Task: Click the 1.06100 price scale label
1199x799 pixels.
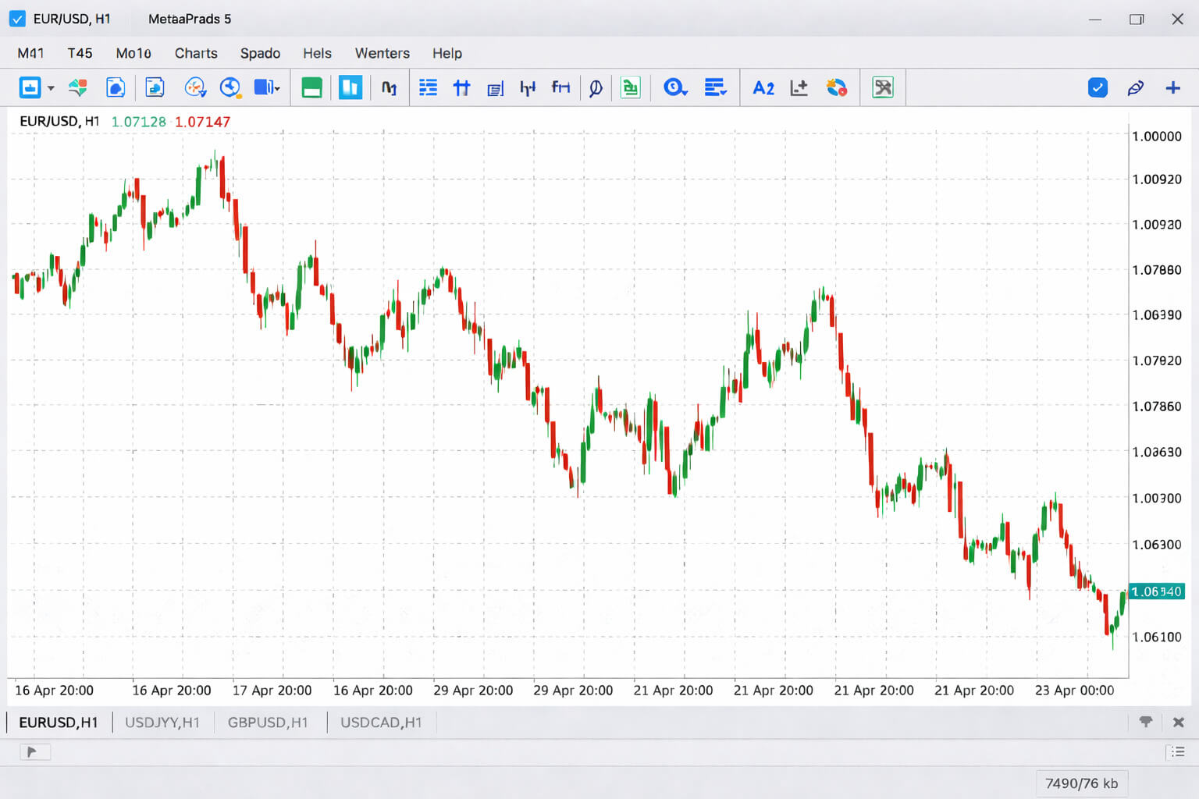Action: coord(1157,637)
